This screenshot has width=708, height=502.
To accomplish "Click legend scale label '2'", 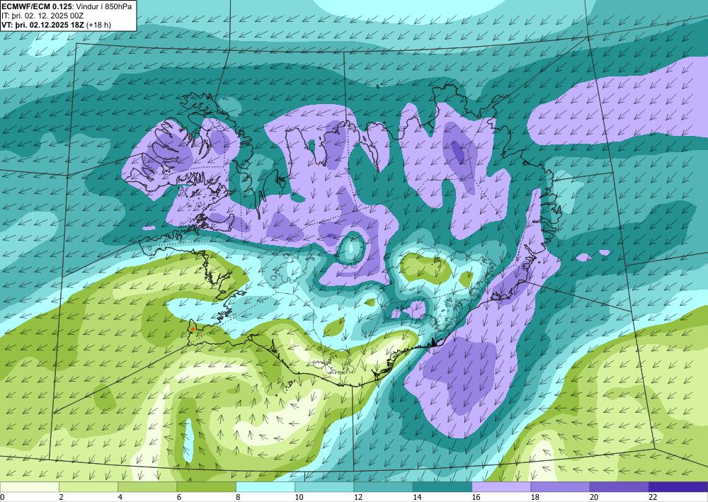I will point(61,497).
